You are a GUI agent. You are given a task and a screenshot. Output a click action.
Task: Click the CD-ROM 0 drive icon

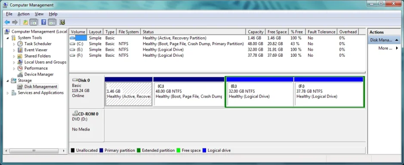[x=75, y=113]
